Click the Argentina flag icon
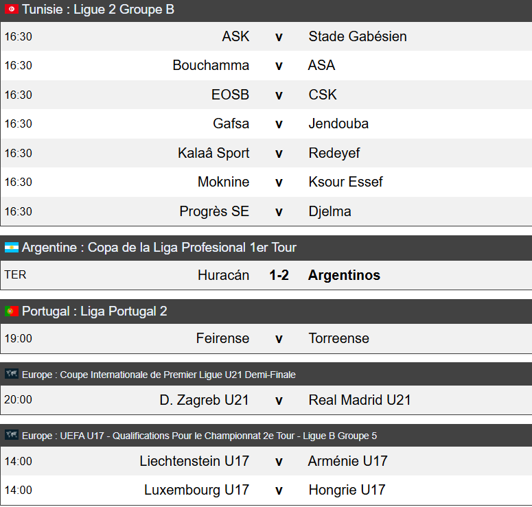The image size is (532, 507). (x=12, y=248)
